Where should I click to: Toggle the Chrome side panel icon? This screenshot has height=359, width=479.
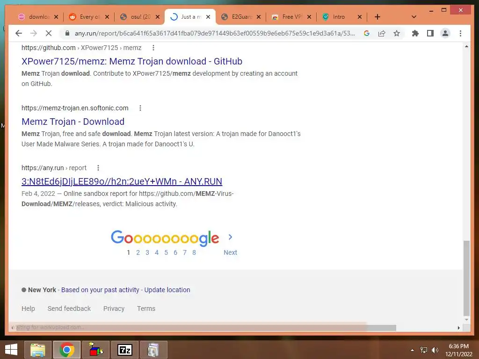coord(430,33)
